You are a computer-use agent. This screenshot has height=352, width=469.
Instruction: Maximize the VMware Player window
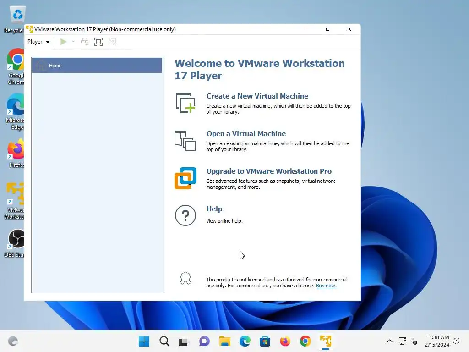327,29
